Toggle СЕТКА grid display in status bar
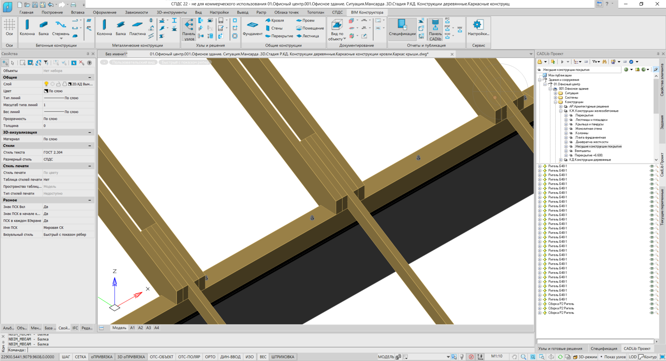Screen dimensions: 666x361 pos(80,357)
